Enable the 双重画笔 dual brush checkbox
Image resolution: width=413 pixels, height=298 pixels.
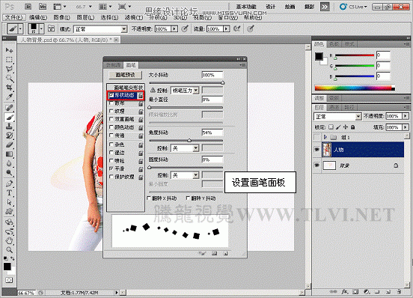(x=111, y=119)
